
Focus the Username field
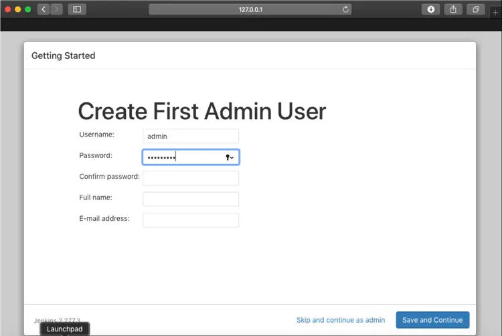tap(191, 136)
